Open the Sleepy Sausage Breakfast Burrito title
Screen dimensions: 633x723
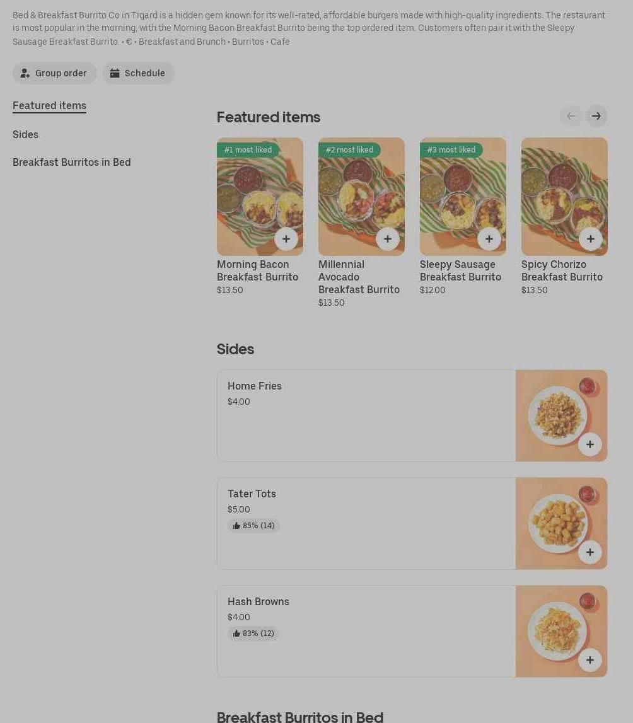tap(460, 270)
